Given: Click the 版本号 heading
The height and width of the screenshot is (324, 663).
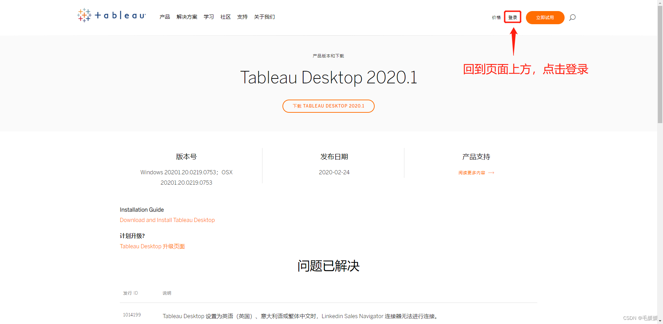Looking at the screenshot, I should (x=186, y=157).
